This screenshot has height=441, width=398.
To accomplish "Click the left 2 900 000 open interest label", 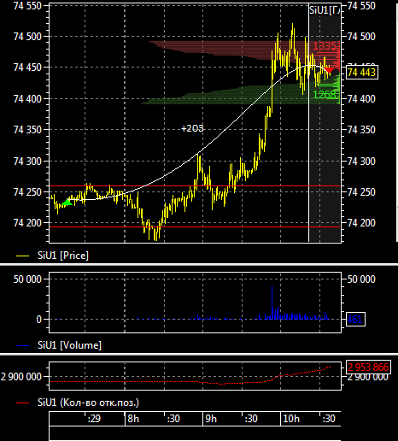I will pyautogui.click(x=21, y=377).
